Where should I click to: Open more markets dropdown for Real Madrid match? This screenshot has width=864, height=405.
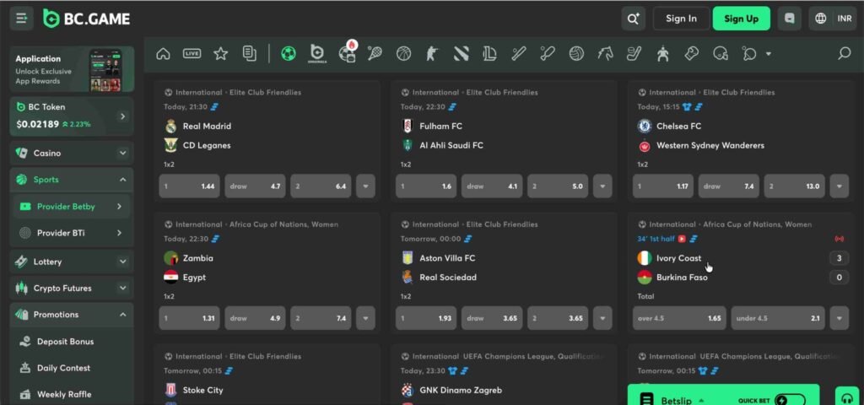365,186
